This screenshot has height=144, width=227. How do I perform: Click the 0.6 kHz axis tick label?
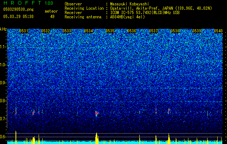[x=3, y=137]
